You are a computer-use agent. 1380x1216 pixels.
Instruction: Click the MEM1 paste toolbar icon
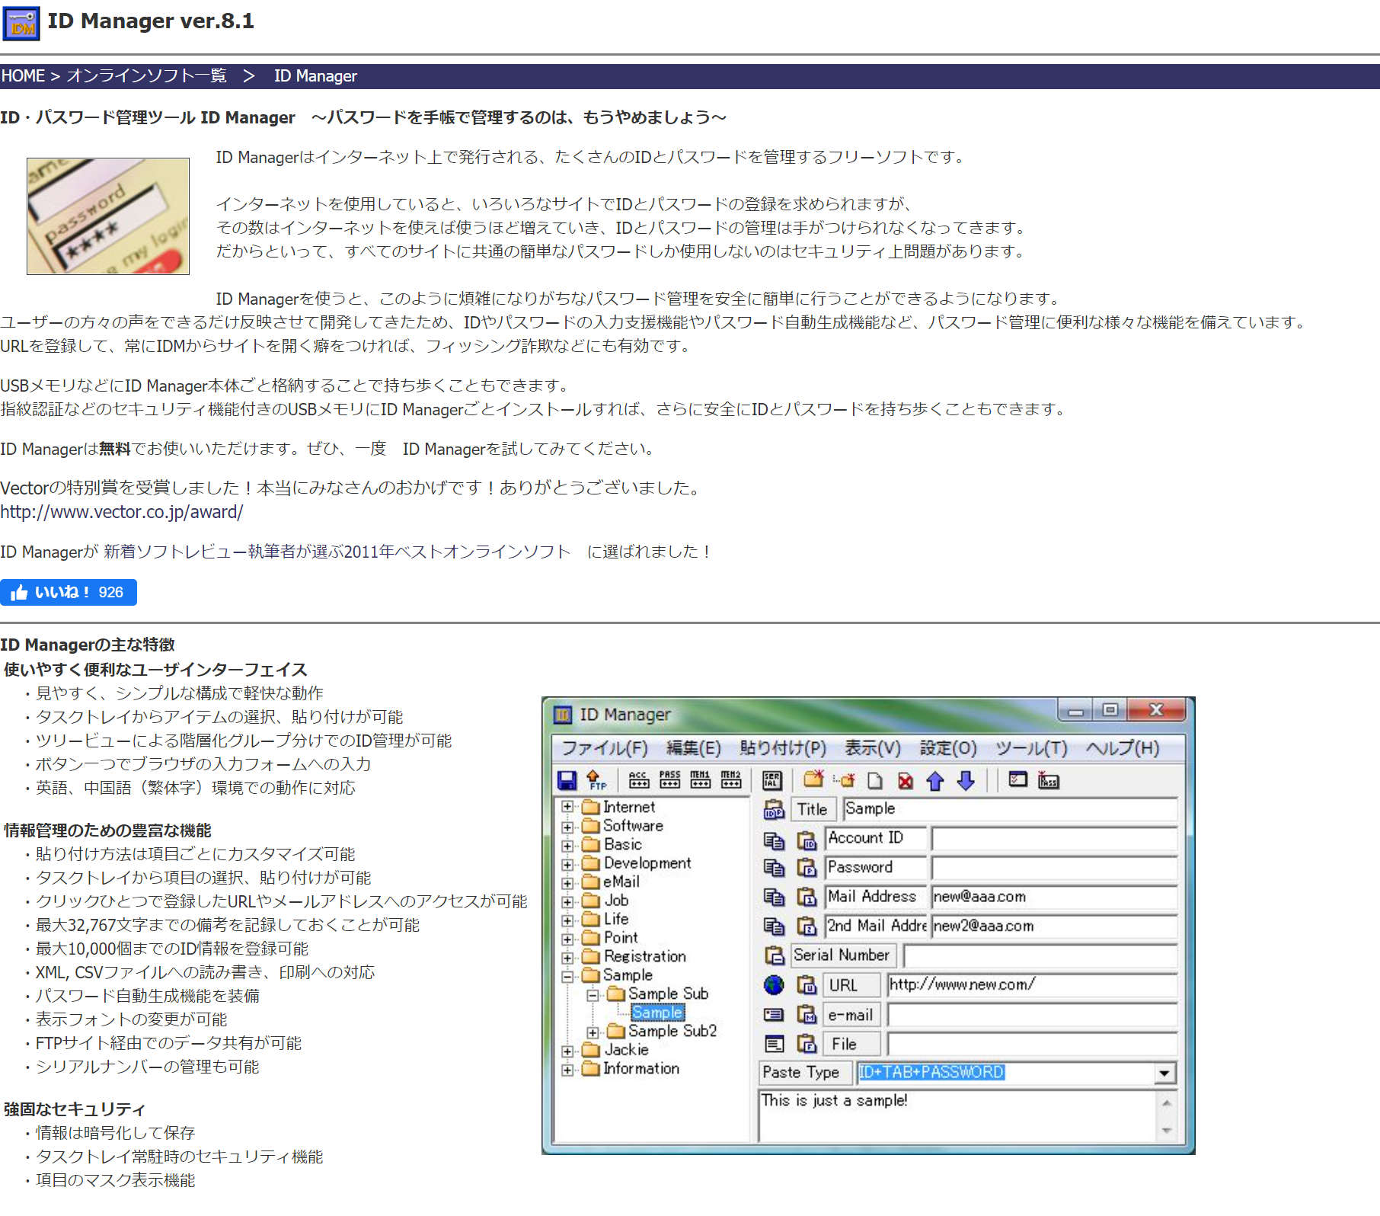tap(700, 779)
